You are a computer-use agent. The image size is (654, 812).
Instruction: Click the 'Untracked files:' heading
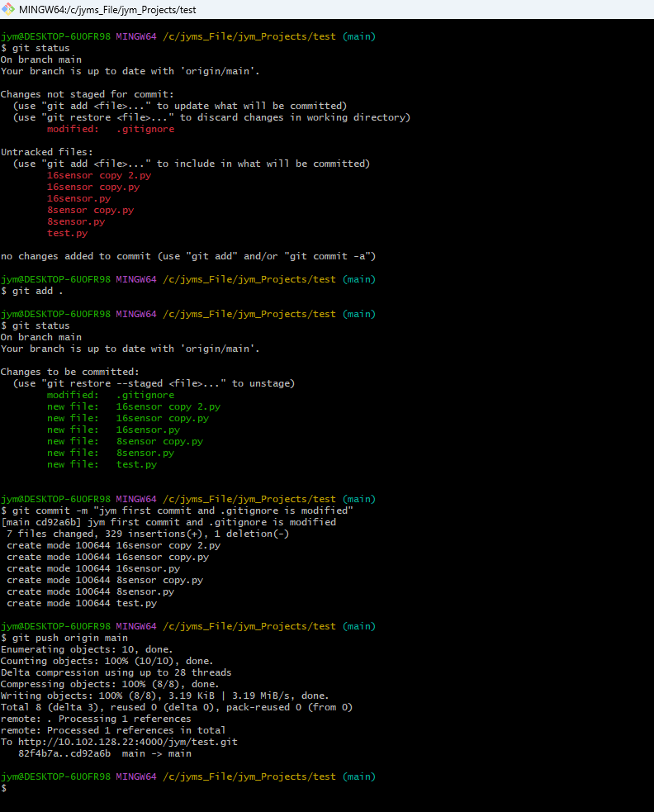click(46, 152)
